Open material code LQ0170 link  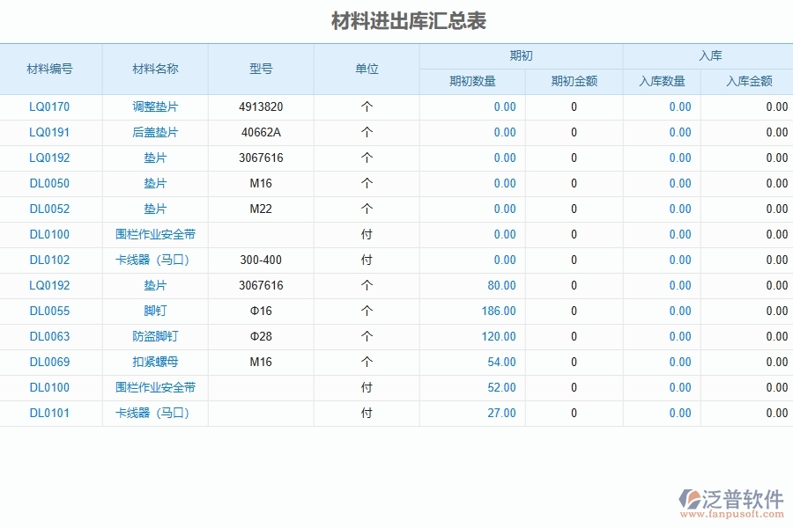[50, 106]
